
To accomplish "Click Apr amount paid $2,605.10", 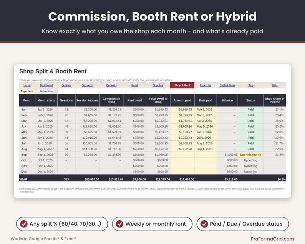I will 182,126.
